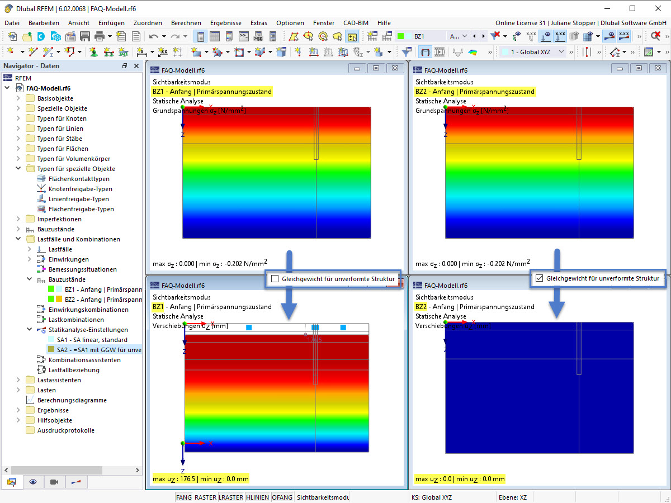Close the Navigator - Daten panel
Screen dimensions: 671x503
pyautogui.click(x=136, y=66)
